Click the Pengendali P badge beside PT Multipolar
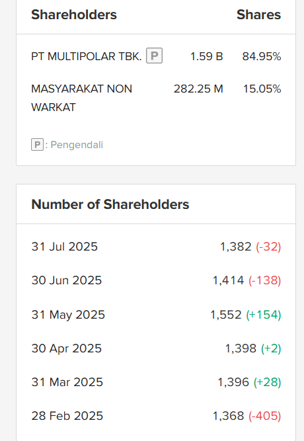 click(x=154, y=56)
